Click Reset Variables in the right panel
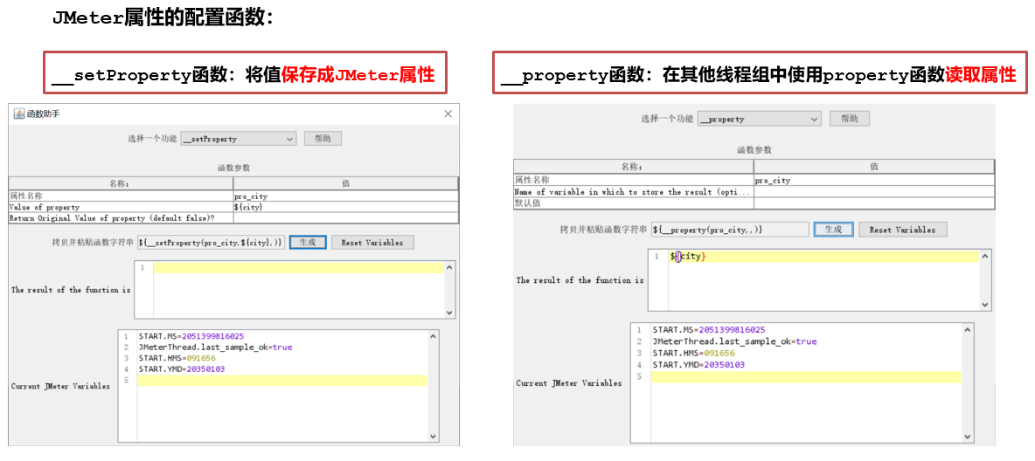The height and width of the screenshot is (461, 1035). [902, 230]
